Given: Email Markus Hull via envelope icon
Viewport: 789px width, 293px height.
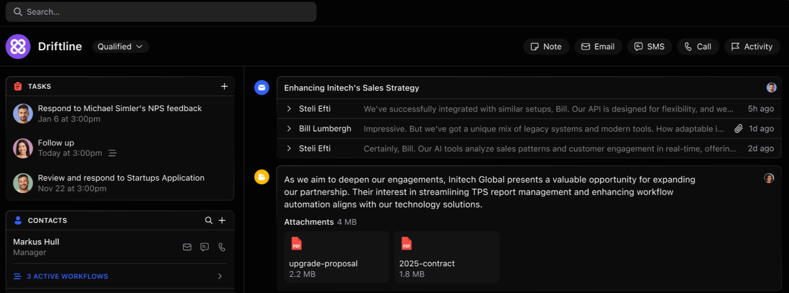Looking at the screenshot, I should pos(187,247).
